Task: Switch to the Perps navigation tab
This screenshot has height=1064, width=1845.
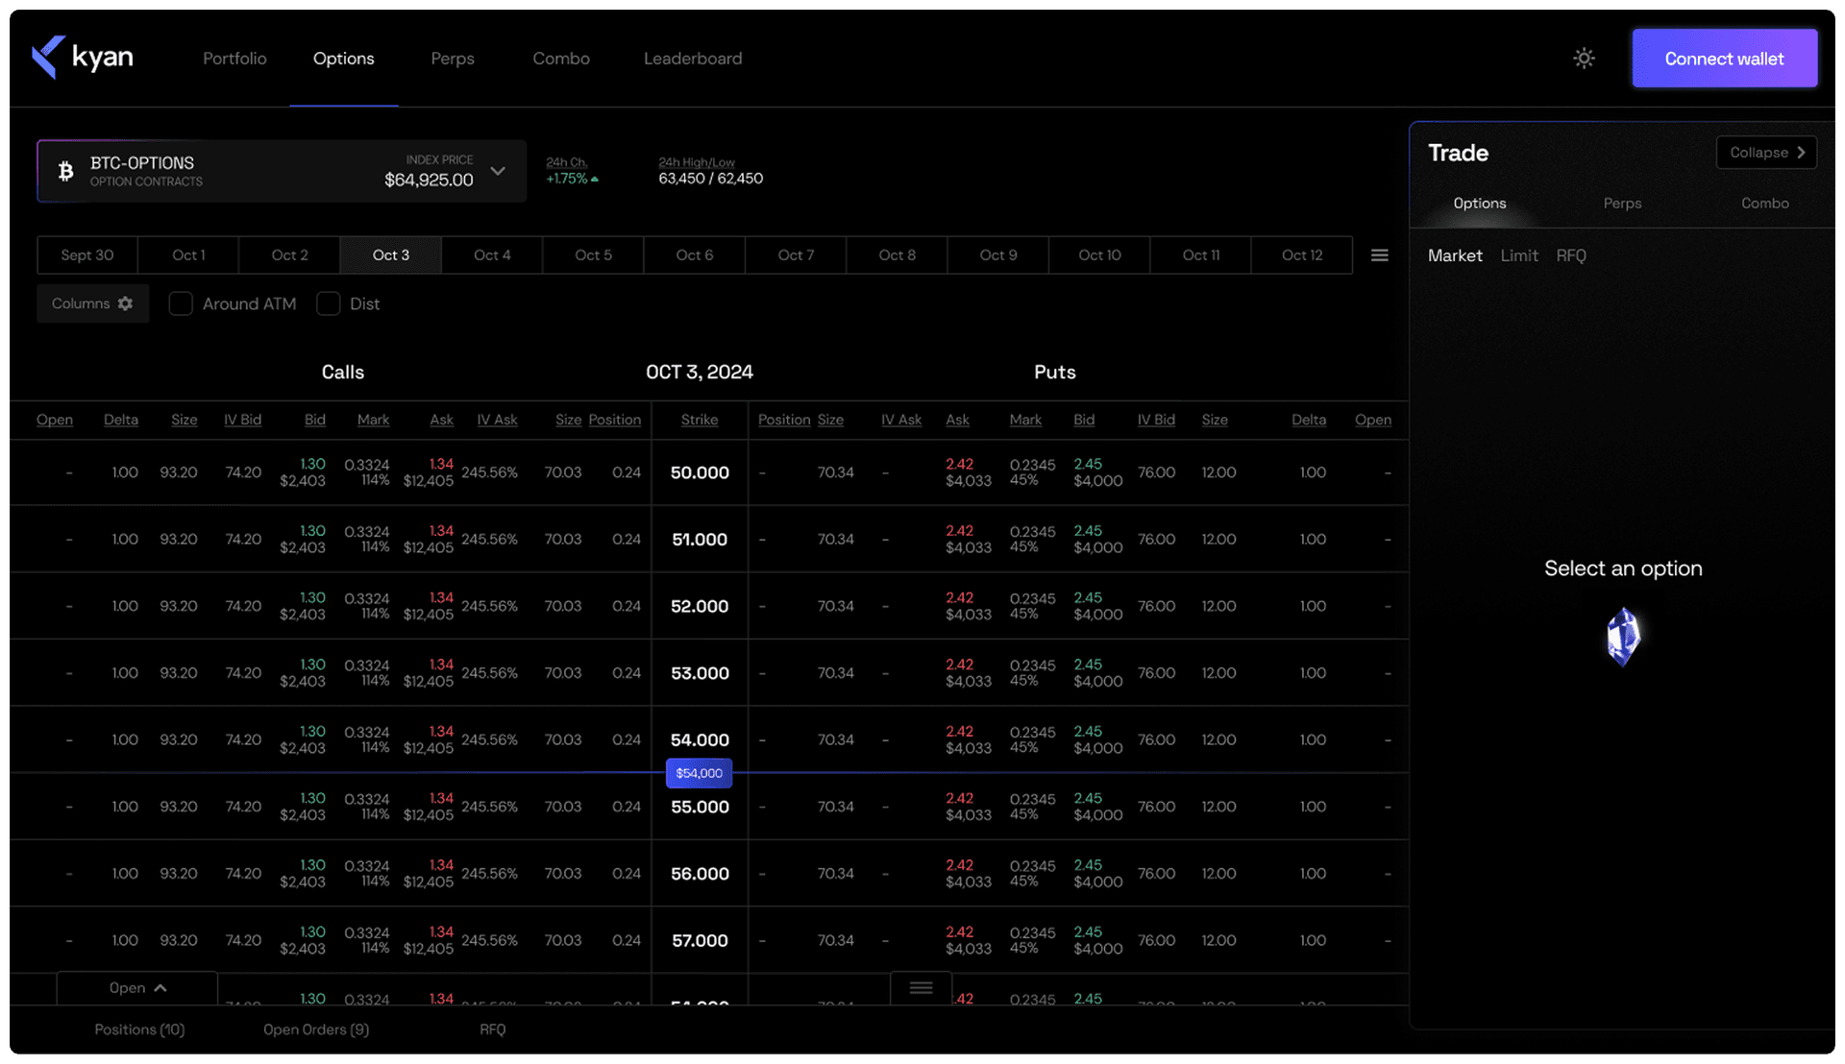Action: (x=452, y=59)
